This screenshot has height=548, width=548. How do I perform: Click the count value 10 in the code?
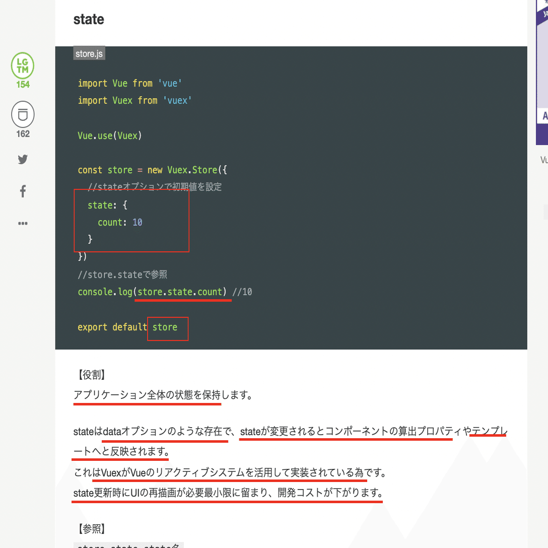click(137, 222)
